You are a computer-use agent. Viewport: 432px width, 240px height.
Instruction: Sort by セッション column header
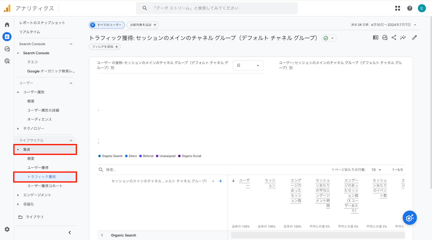(x=270, y=183)
